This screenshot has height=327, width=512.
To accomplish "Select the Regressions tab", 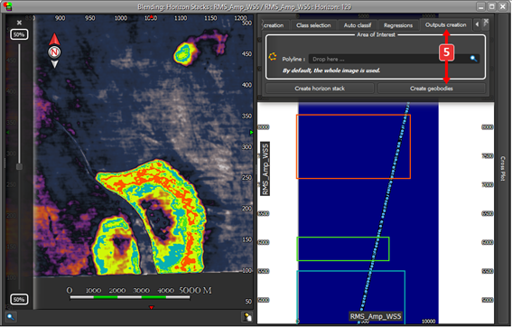I will tap(398, 25).
